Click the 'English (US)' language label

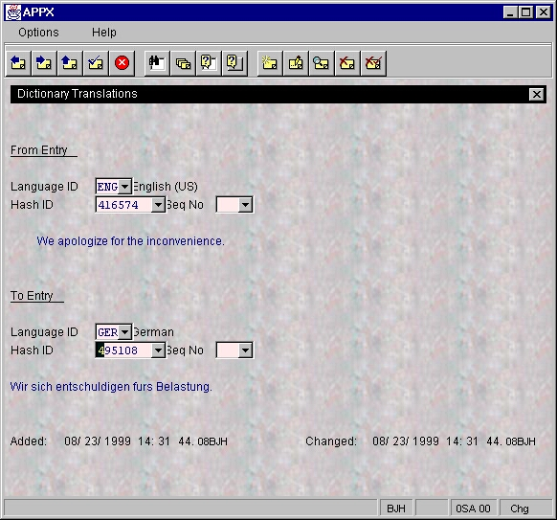click(166, 186)
